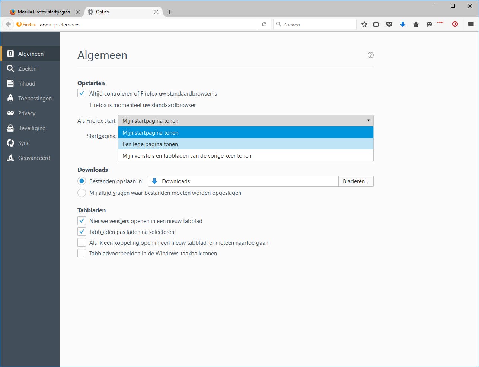Click the magnifier icon in the search bar

pyautogui.click(x=278, y=25)
